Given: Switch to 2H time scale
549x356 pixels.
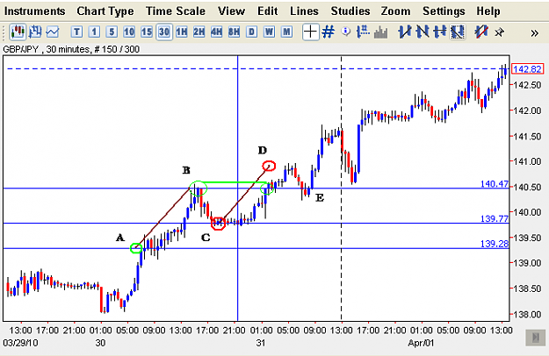Looking at the screenshot, I should [199, 32].
